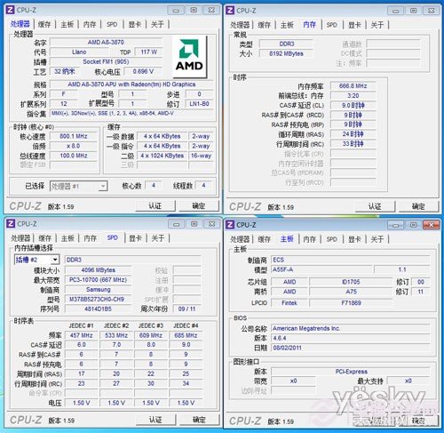The height and width of the screenshot is (433, 444).
Task: Switch to 主板 tab in processor window
Action: (x=67, y=24)
